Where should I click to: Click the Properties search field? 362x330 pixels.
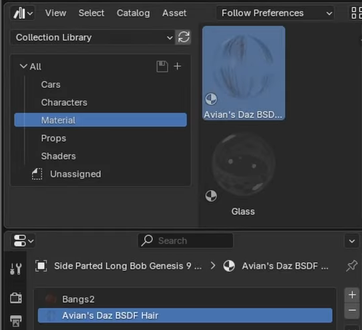(x=186, y=241)
